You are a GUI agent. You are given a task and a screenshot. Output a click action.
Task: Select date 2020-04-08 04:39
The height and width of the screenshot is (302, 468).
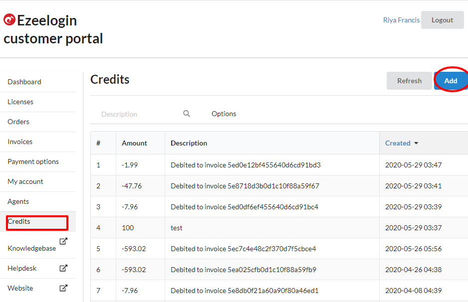tap(414, 291)
